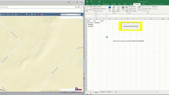The height and width of the screenshot is (95, 169).
Task: Click Download Texas Lat/Longs button
Action: [x=131, y=26]
